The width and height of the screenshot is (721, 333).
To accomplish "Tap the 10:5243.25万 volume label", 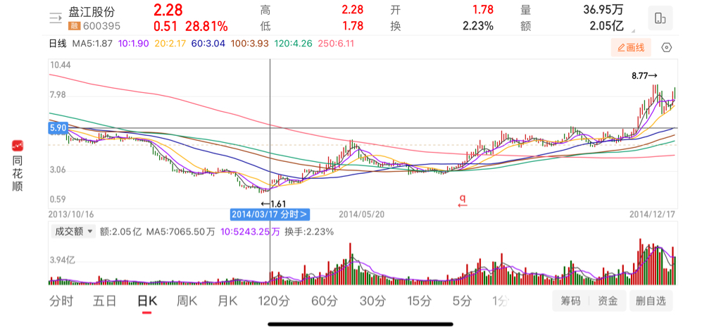I will point(250,232).
